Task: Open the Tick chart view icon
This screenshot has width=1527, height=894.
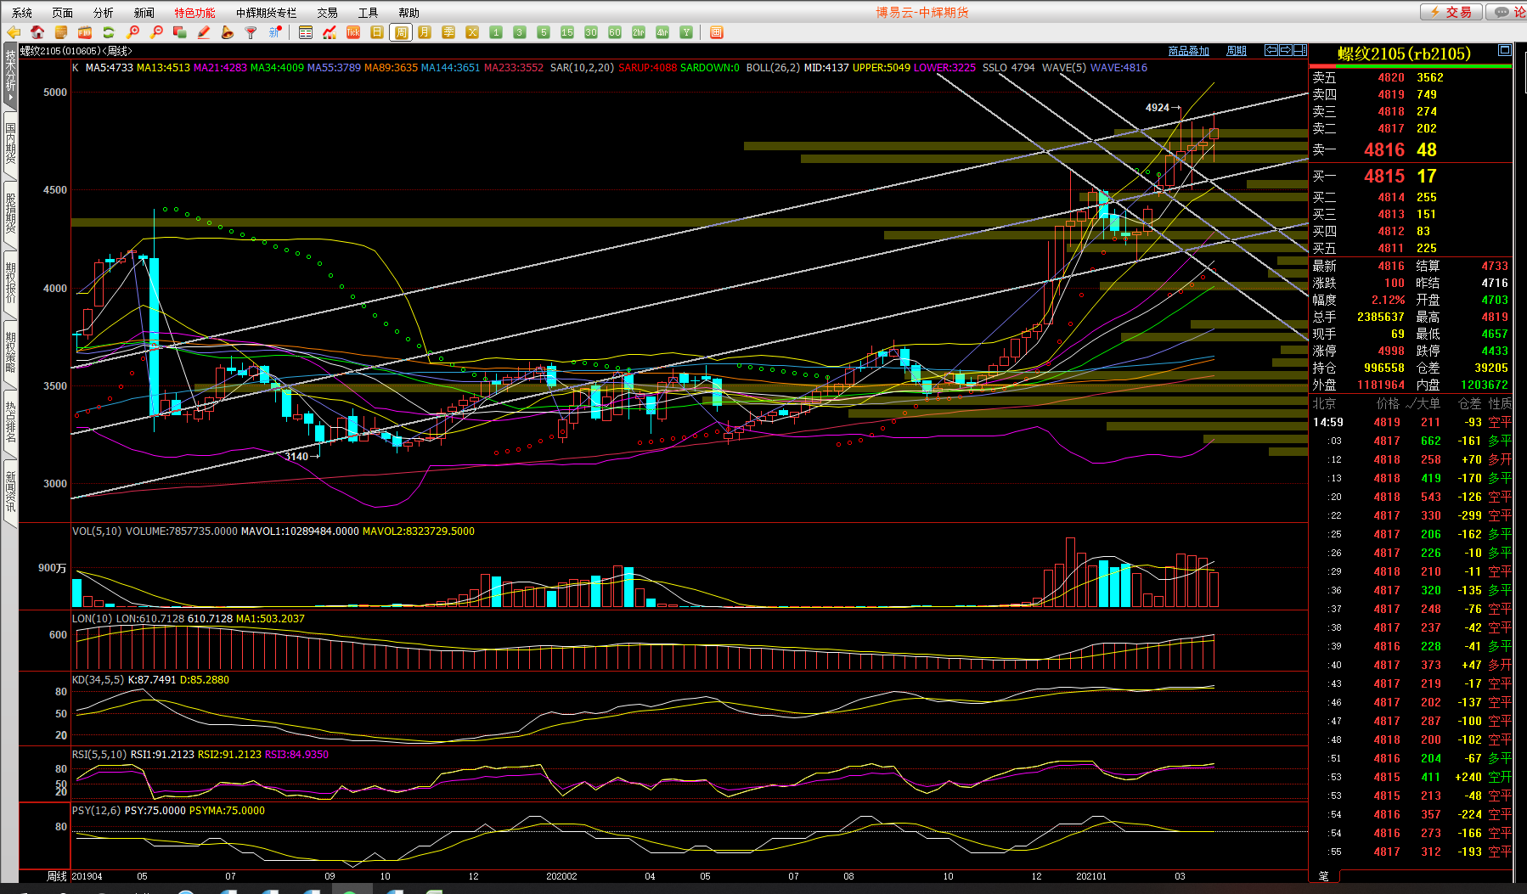Action: [353, 32]
